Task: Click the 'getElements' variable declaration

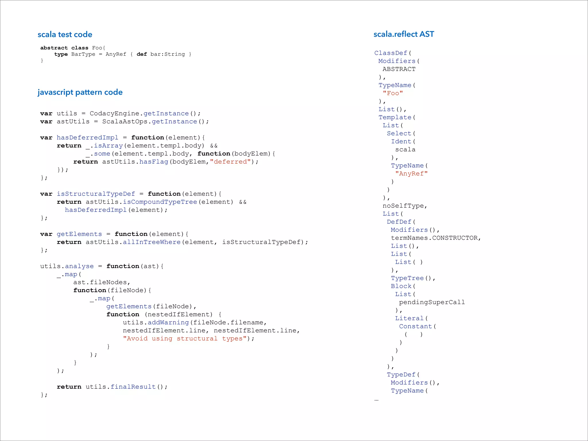Action: [x=114, y=234]
